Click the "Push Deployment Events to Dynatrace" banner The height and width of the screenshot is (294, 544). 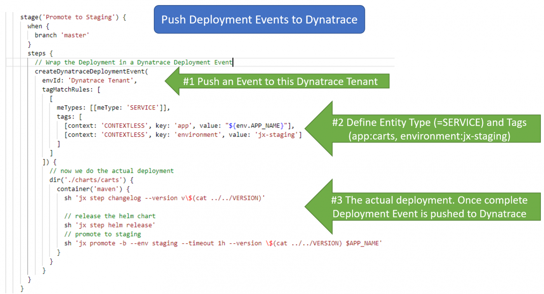pyautogui.click(x=259, y=19)
